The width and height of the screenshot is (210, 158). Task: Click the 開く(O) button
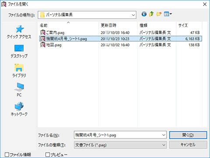pyautogui.click(x=188, y=135)
